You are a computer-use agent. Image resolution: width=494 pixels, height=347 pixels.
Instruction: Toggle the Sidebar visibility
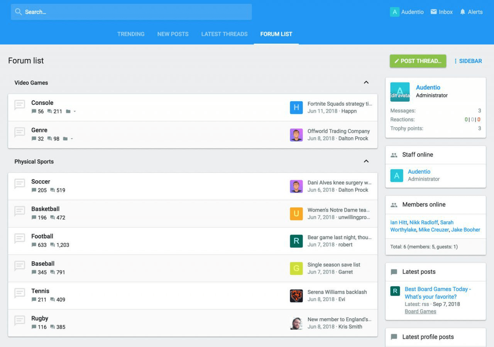click(x=468, y=61)
